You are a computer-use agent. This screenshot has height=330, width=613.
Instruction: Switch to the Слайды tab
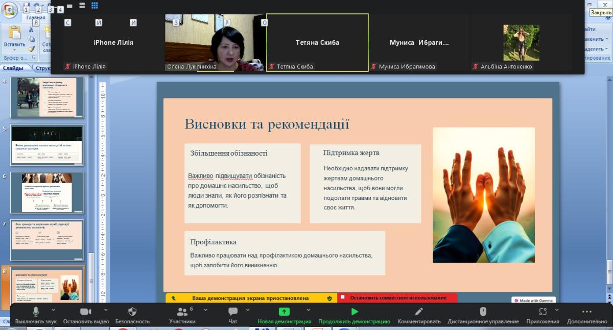coord(13,68)
